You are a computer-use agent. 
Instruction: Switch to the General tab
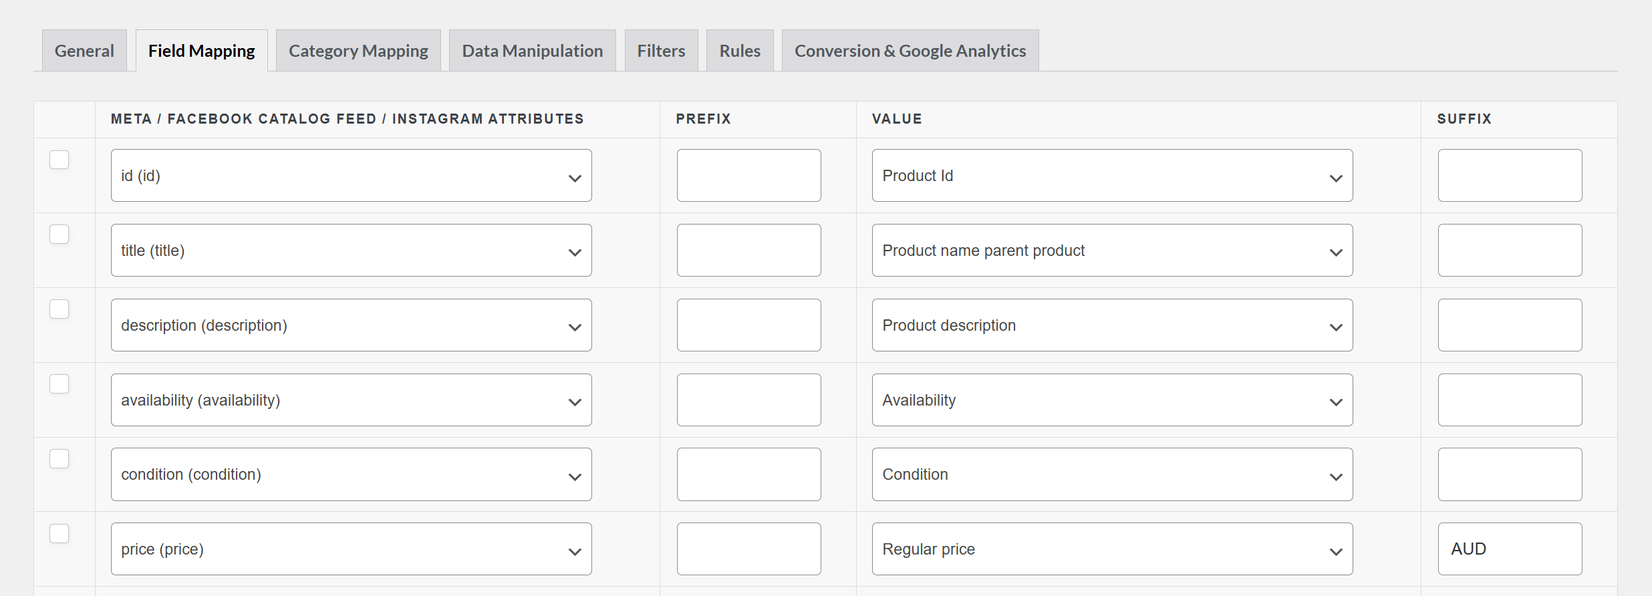click(84, 51)
